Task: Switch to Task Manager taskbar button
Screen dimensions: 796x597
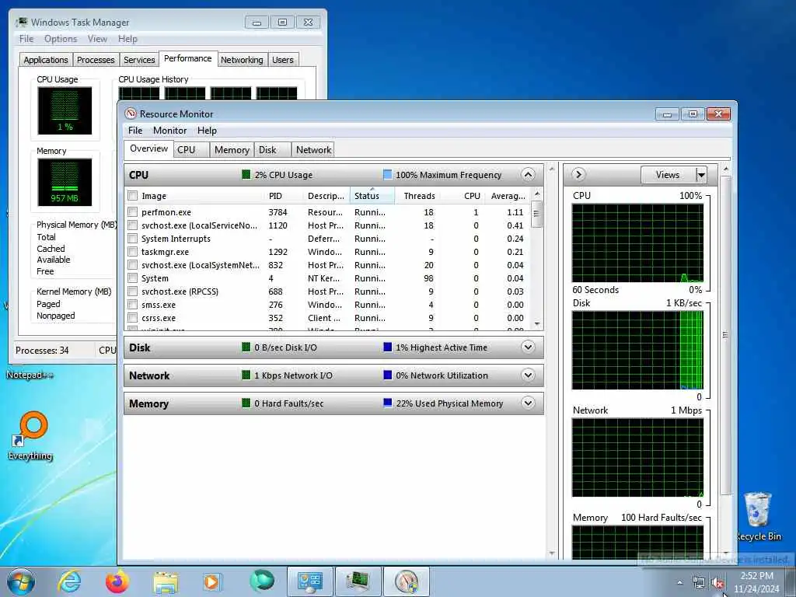Action: [358, 581]
